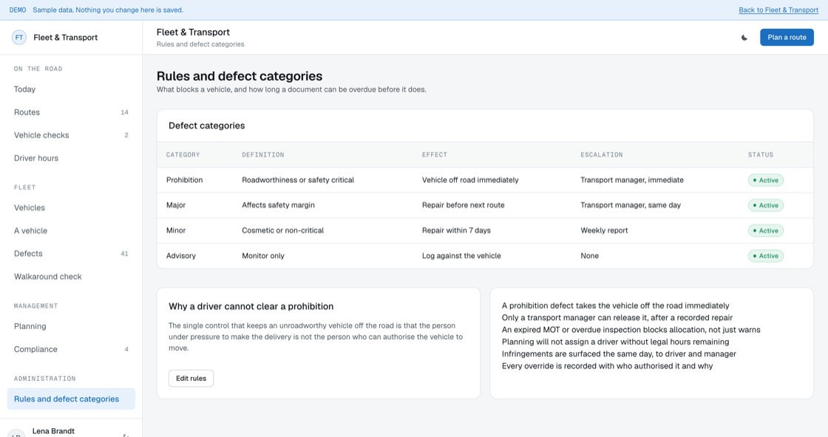Click "Vehicle off road immediately" effect
This screenshot has height=437, width=828.
[470, 180]
